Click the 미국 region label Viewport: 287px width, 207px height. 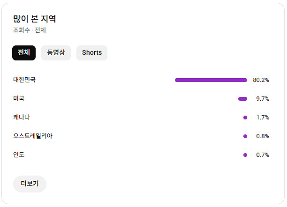(19, 99)
